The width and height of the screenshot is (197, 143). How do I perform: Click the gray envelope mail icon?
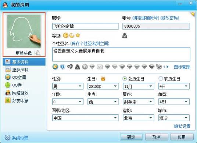pos(100,67)
